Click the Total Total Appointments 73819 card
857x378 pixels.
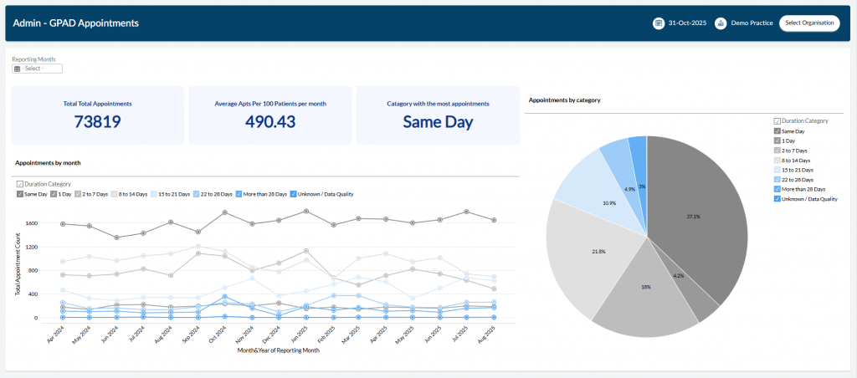(97, 115)
